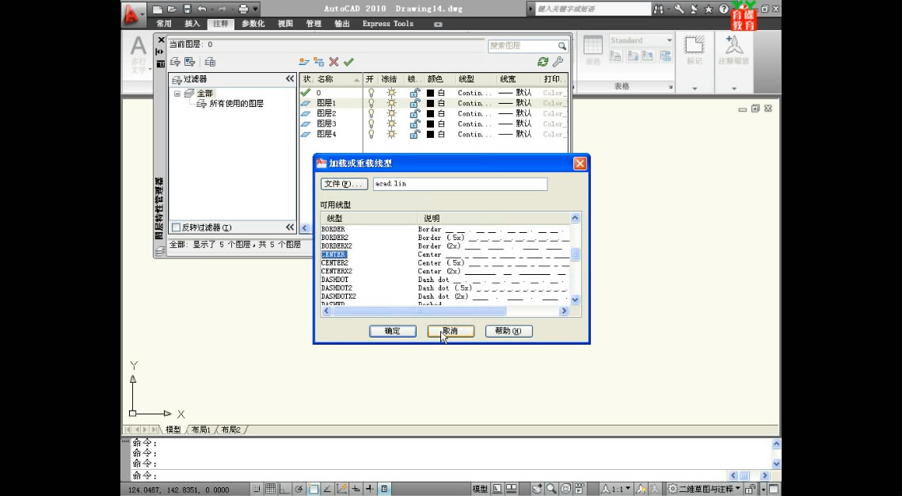The width and height of the screenshot is (902, 496).
Task: Open the 插入 ribbon tab
Action: 192,24
